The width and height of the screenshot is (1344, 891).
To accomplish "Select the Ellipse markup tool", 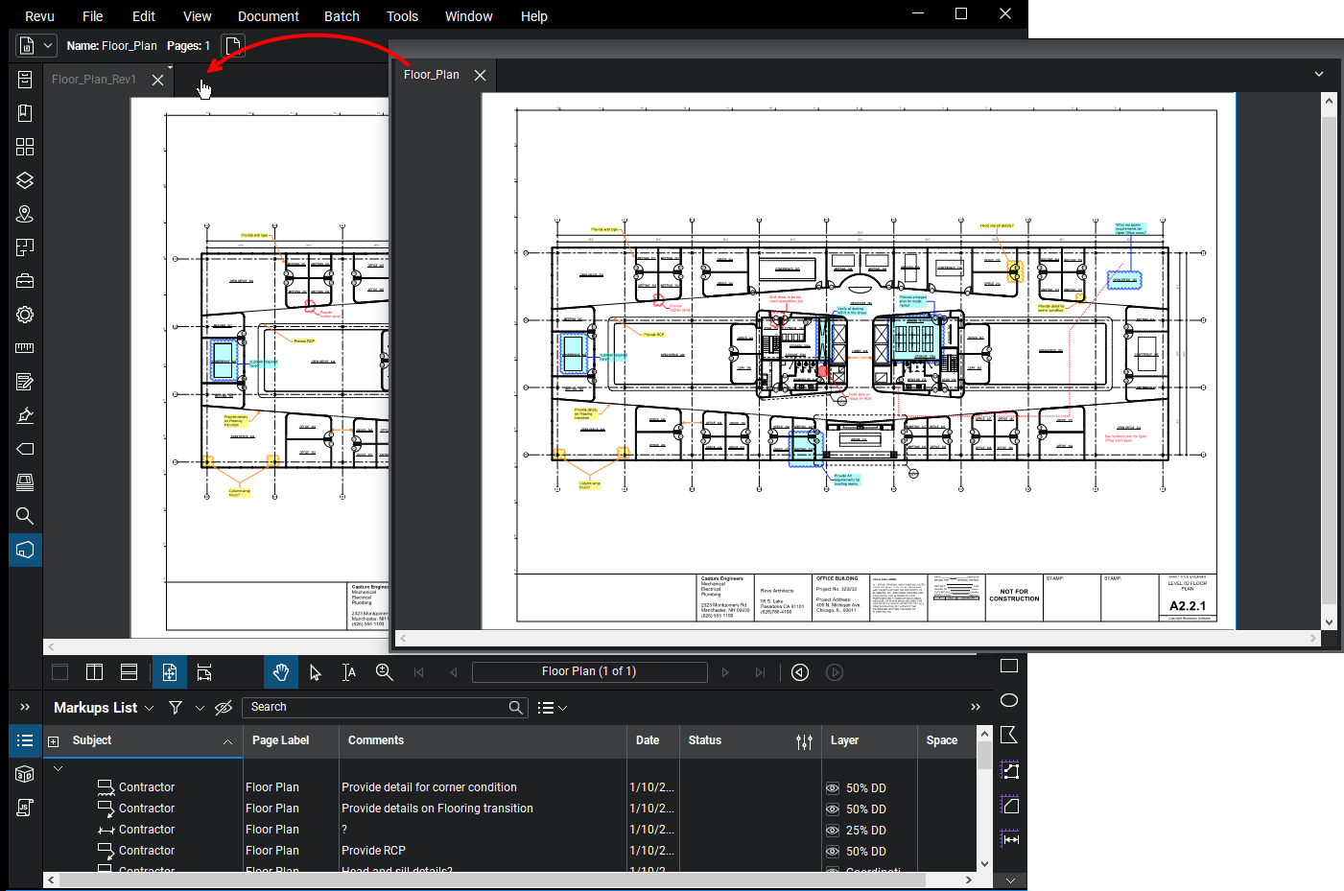I will pos(1009,700).
